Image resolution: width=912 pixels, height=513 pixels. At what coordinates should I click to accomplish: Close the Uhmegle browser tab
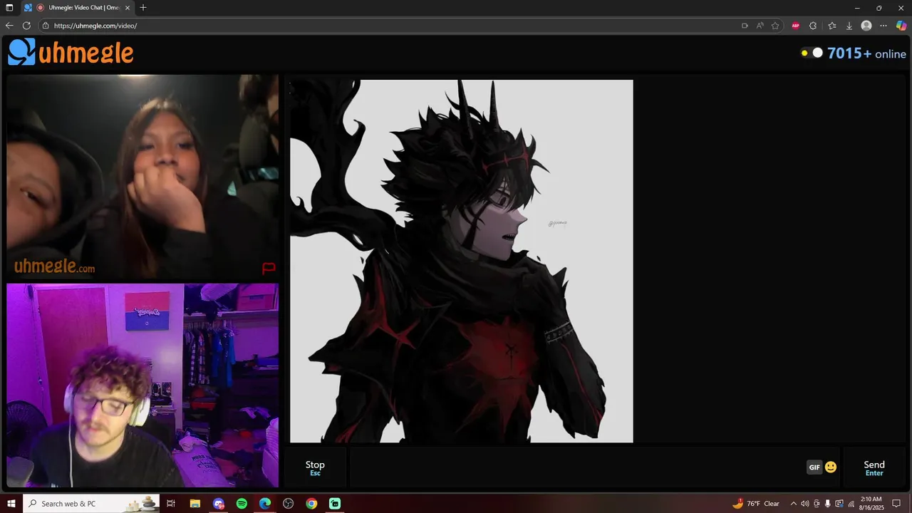coord(128,8)
